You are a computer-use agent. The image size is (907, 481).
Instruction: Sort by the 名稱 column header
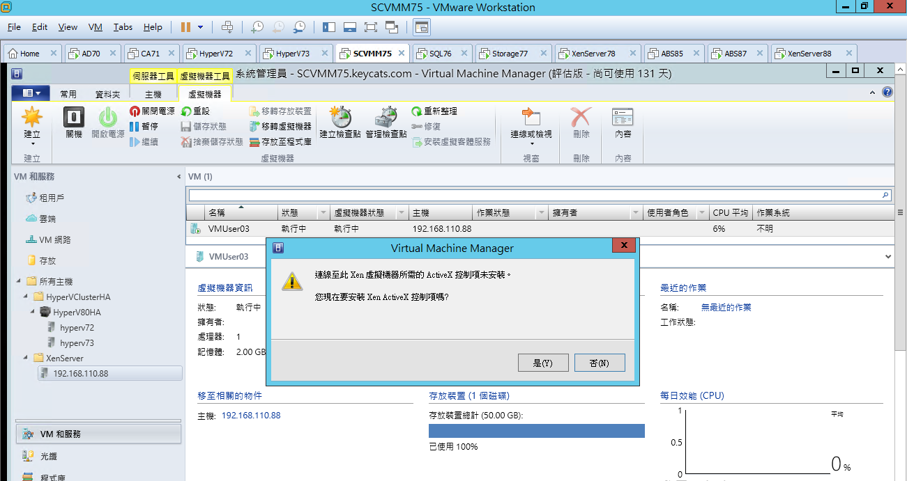pos(241,213)
